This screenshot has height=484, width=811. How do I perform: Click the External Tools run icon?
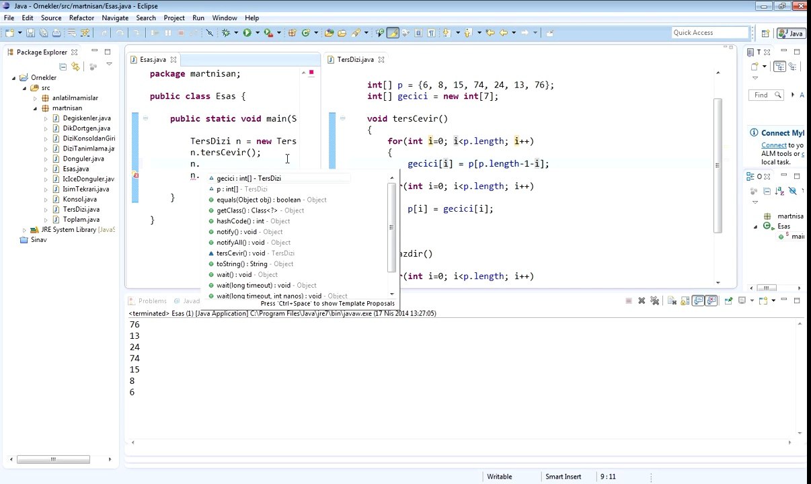268,32
